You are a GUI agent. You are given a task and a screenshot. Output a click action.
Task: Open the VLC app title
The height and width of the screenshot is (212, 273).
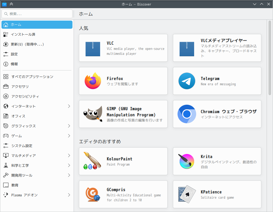pos(110,43)
